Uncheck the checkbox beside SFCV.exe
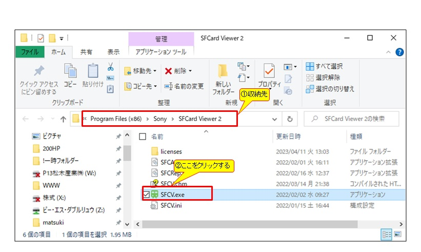The image size is (421, 252). pos(147,195)
